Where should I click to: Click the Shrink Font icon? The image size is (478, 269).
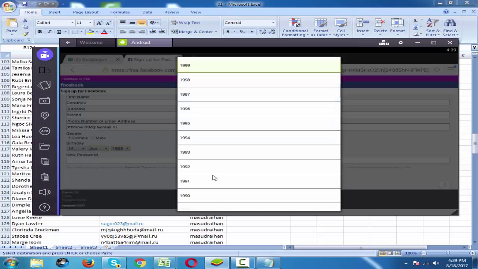[108, 22]
